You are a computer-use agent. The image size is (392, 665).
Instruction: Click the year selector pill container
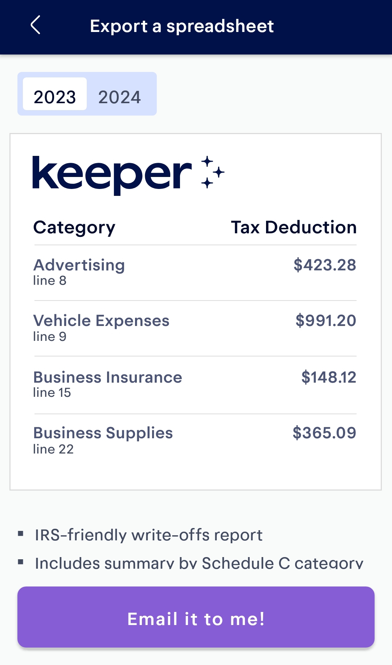click(87, 94)
